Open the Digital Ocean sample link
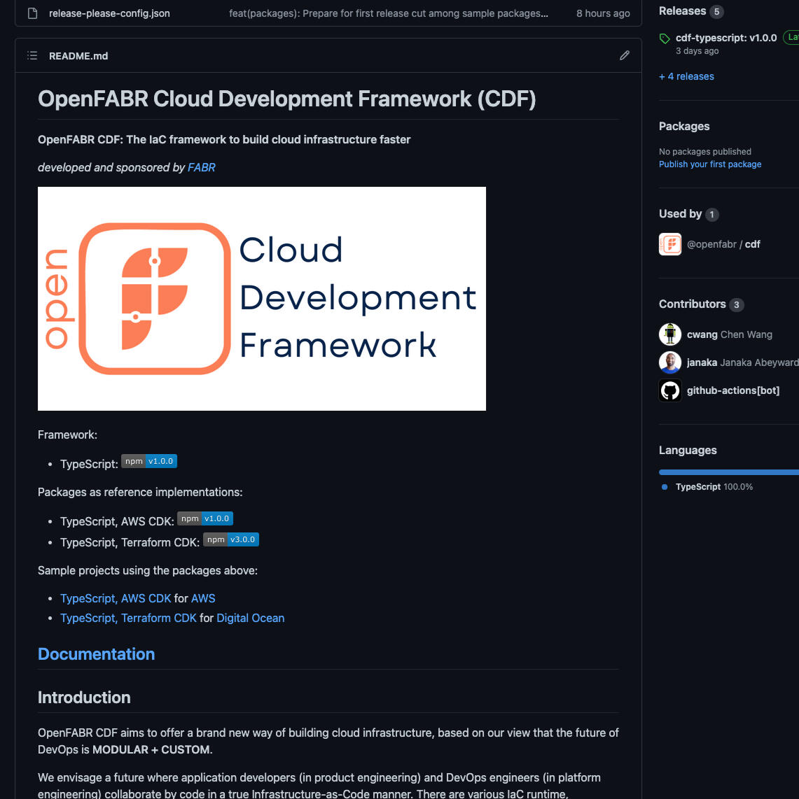 click(x=250, y=618)
